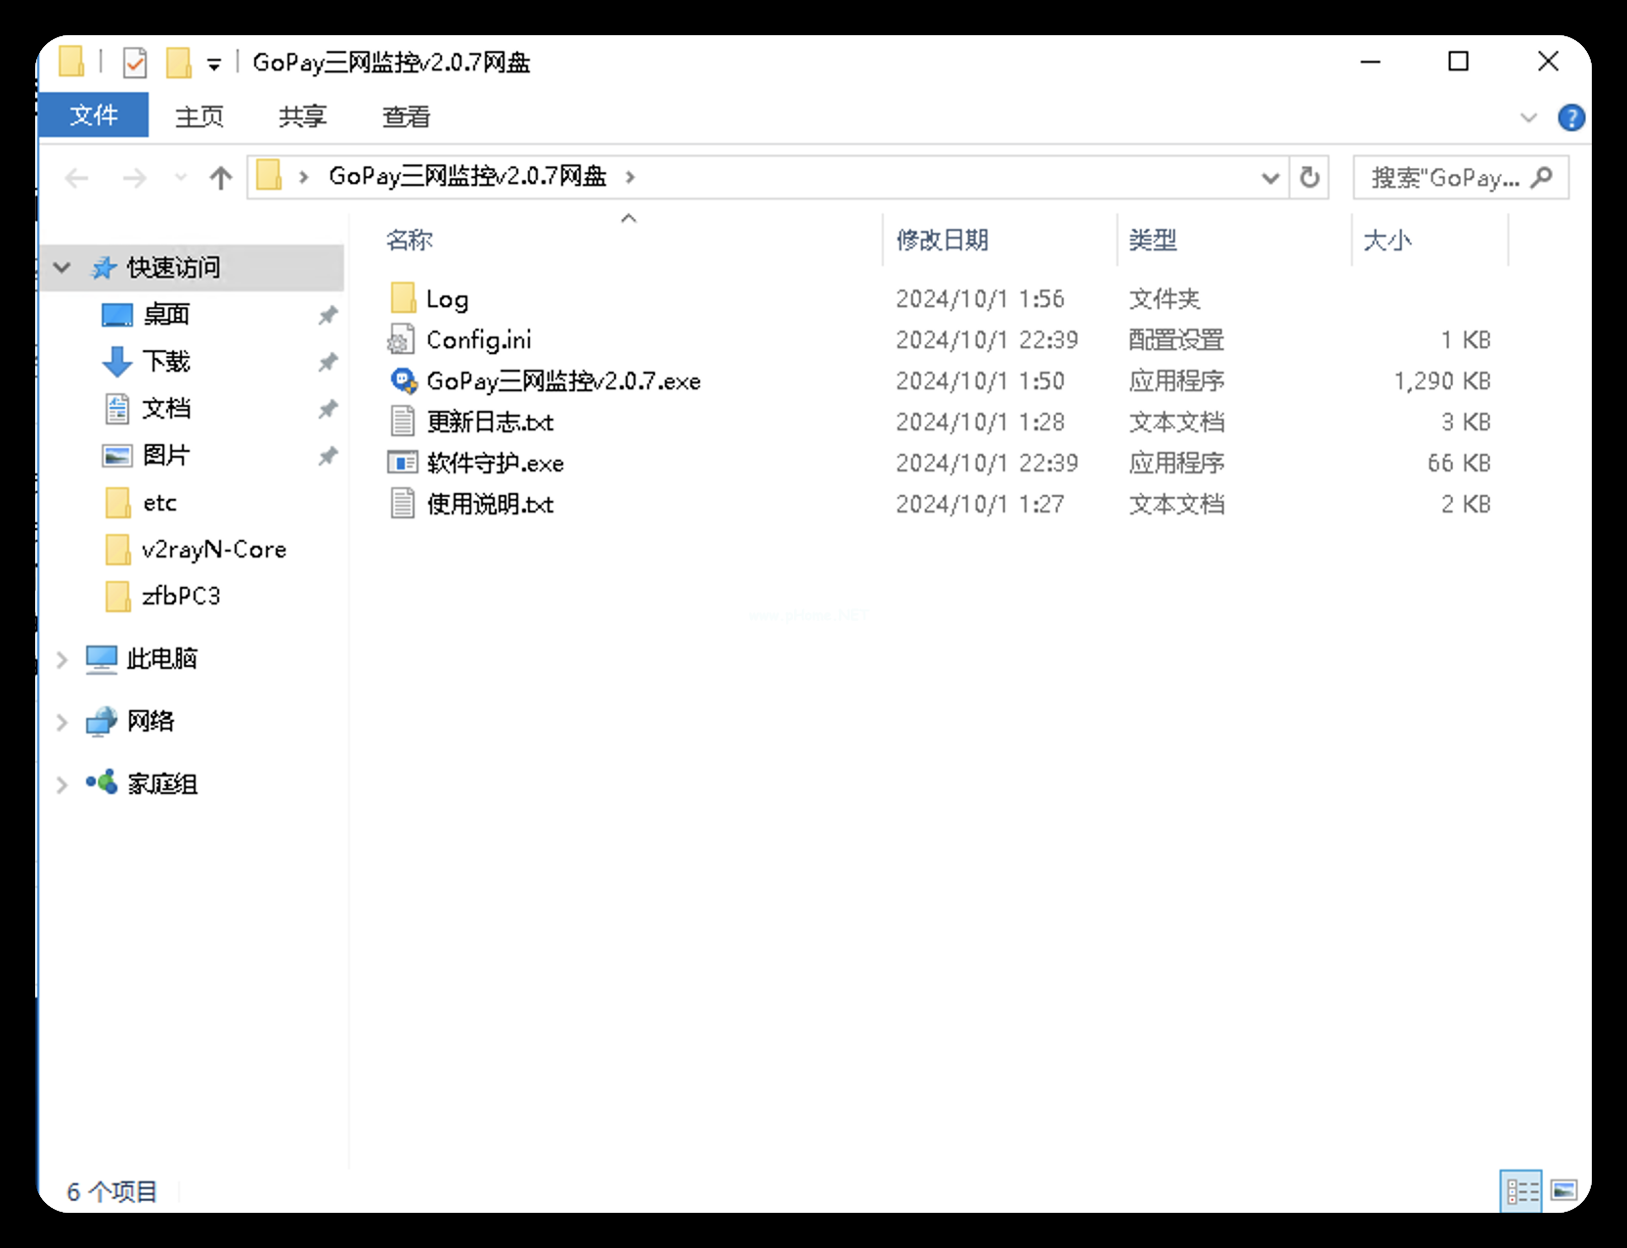The image size is (1627, 1248).
Task: Click the 家庭组 homegroup icon
Action: pos(102,782)
